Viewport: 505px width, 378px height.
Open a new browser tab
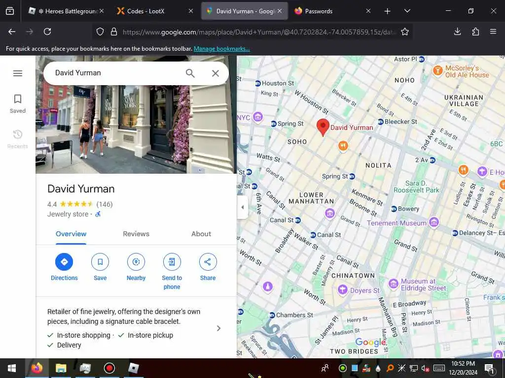(x=388, y=11)
